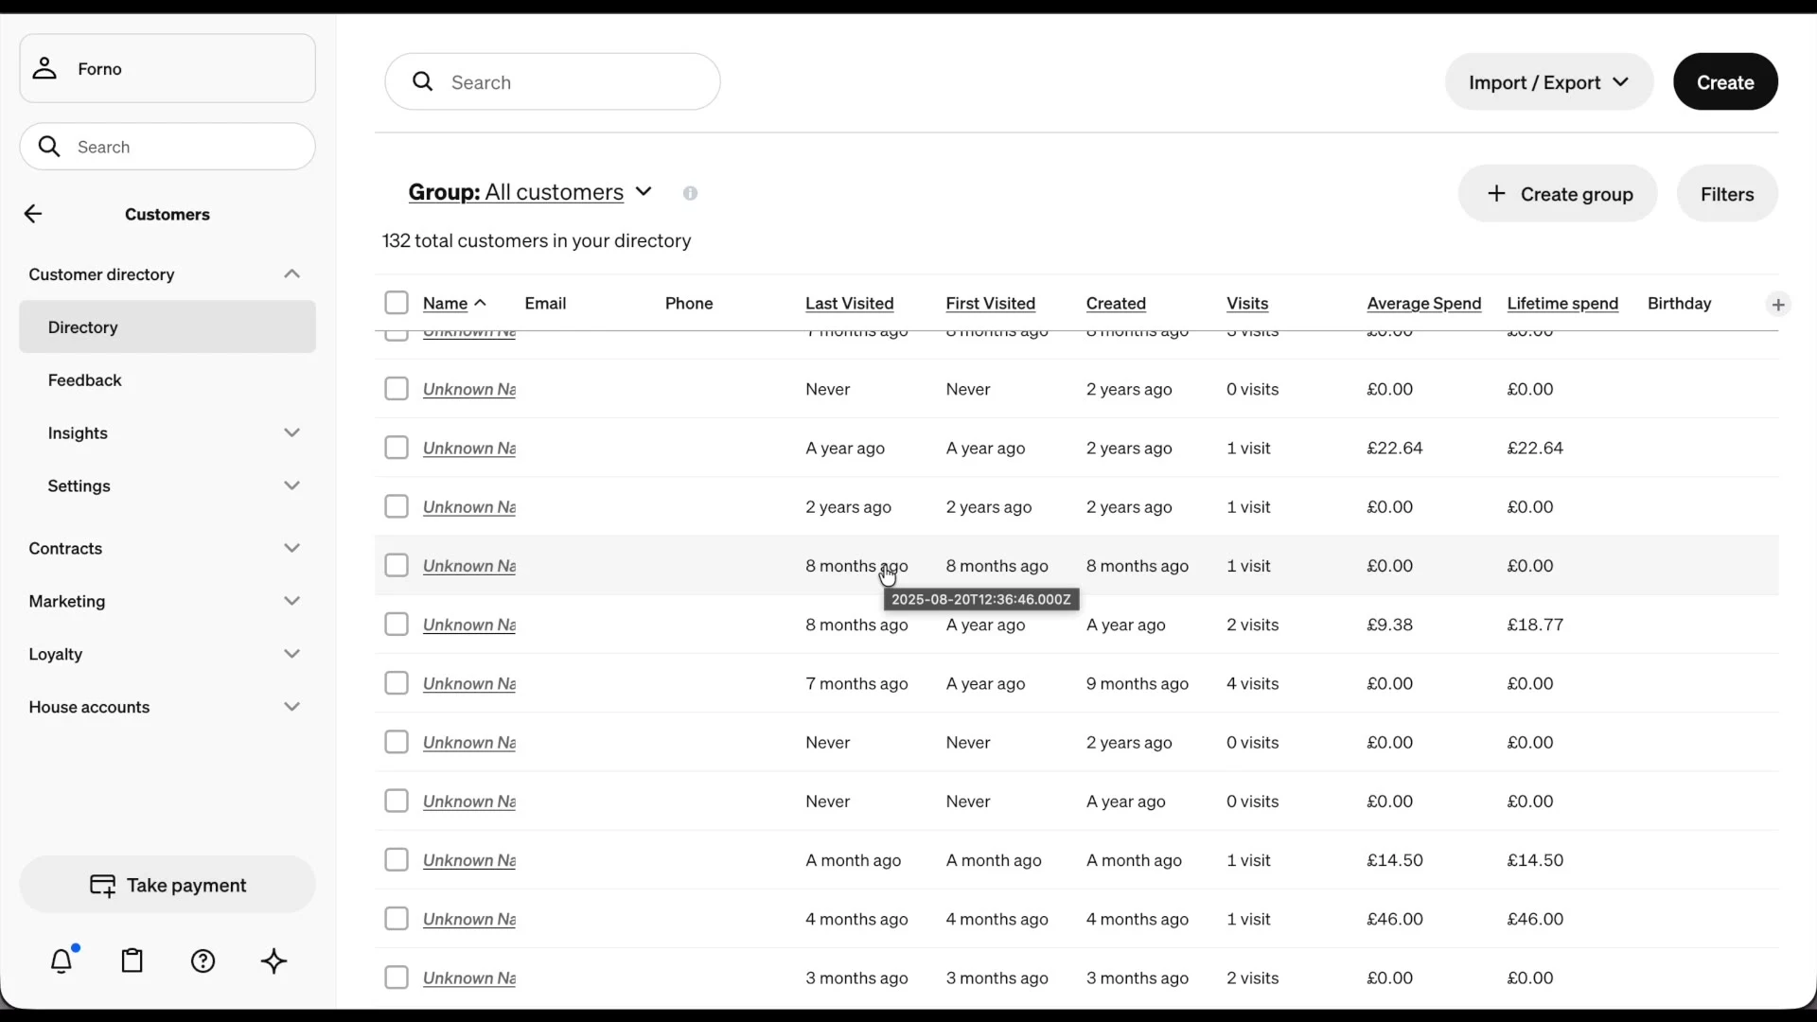This screenshot has width=1817, height=1022.
Task: Tick the select-all checkbox in header
Action: [397, 303]
